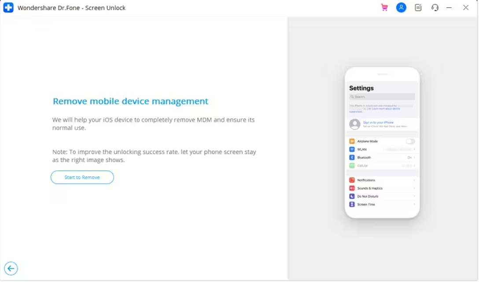Screen dimensions: 479x282
Task: Click the orange Airplane Mode icon
Action: click(352, 141)
